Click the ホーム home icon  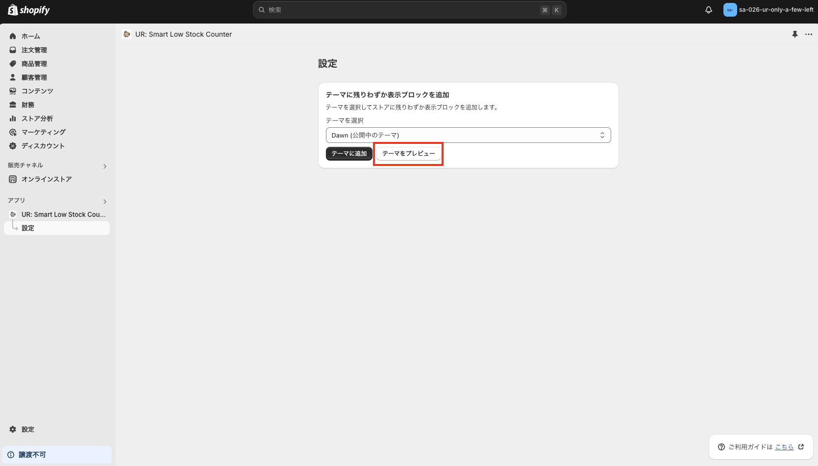tap(13, 36)
